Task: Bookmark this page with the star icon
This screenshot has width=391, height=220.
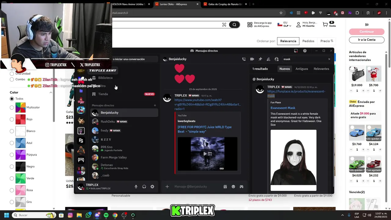Action: [x=281, y=13]
